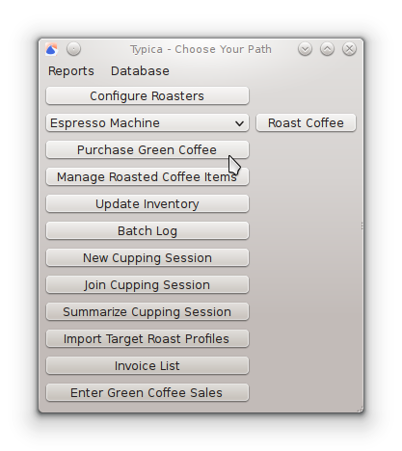Start a New Cupping Session
402x451 pixels.
(x=147, y=258)
